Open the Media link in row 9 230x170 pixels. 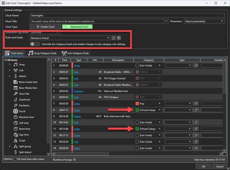tap(77, 116)
